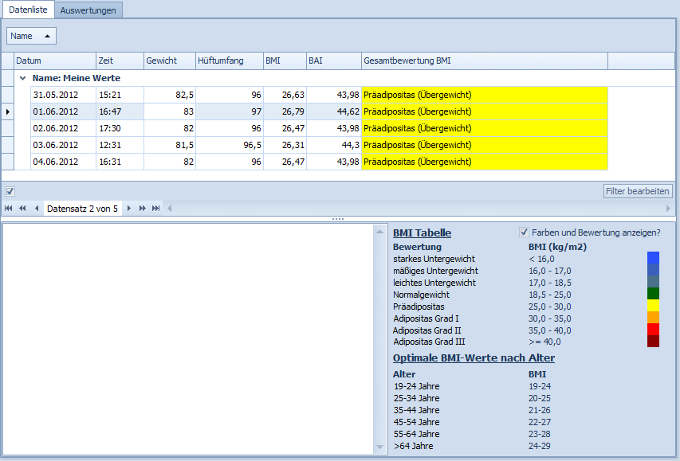
Task: Sort by Gesamtbewertung BMI column header
Action: [485, 61]
